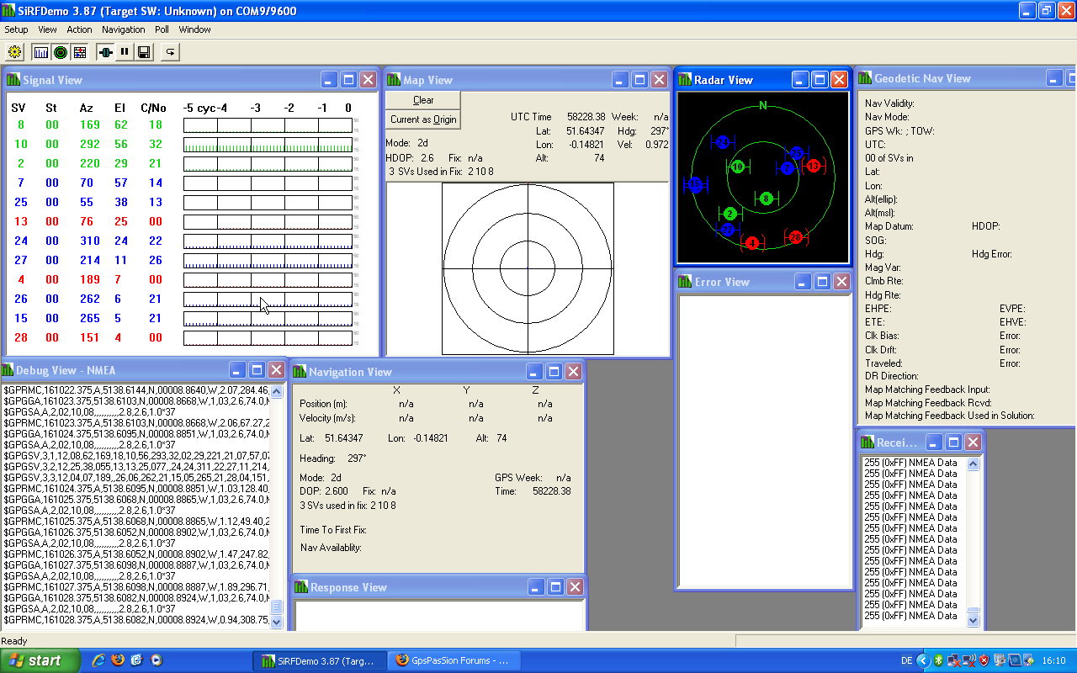Click the return arrow toolbar icon
Viewport: 1077px width, 673px height.
point(170,52)
